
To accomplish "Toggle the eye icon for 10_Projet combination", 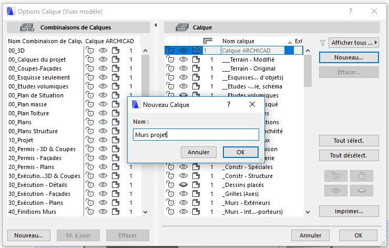I will (103, 140).
